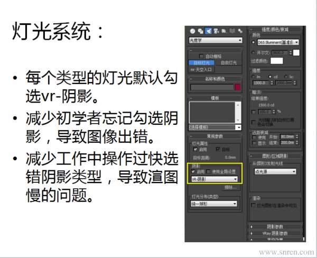Screen dimensions: 317x258
Task: Select the lm intensity radio button
Action: coord(253,77)
